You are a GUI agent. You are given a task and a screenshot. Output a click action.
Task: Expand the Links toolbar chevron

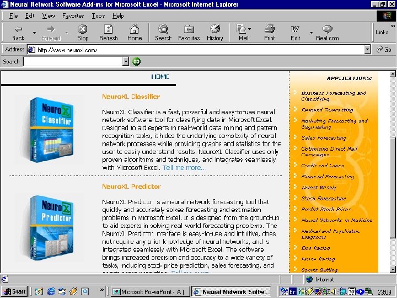[x=393, y=26]
